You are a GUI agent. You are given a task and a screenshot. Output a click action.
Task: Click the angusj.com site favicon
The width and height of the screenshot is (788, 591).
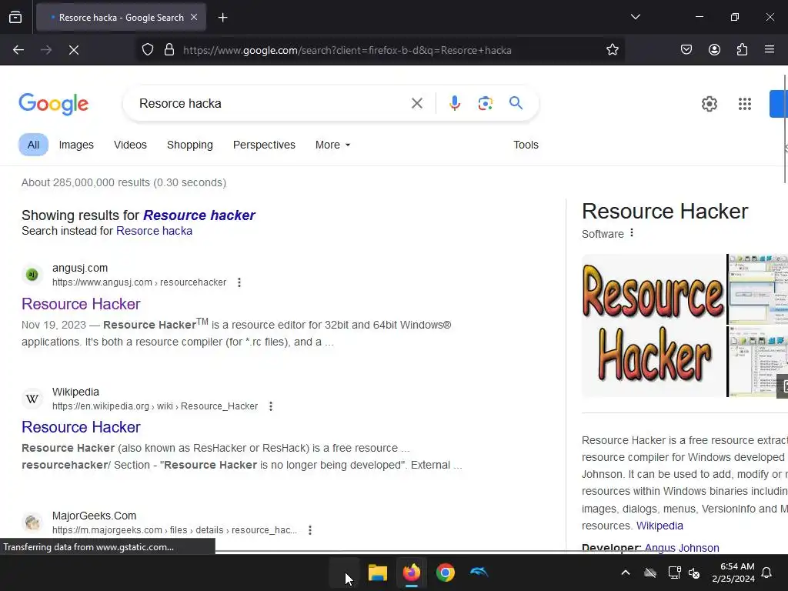click(x=32, y=275)
